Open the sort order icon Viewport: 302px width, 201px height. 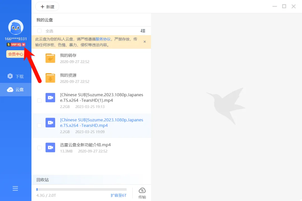[x=143, y=31]
